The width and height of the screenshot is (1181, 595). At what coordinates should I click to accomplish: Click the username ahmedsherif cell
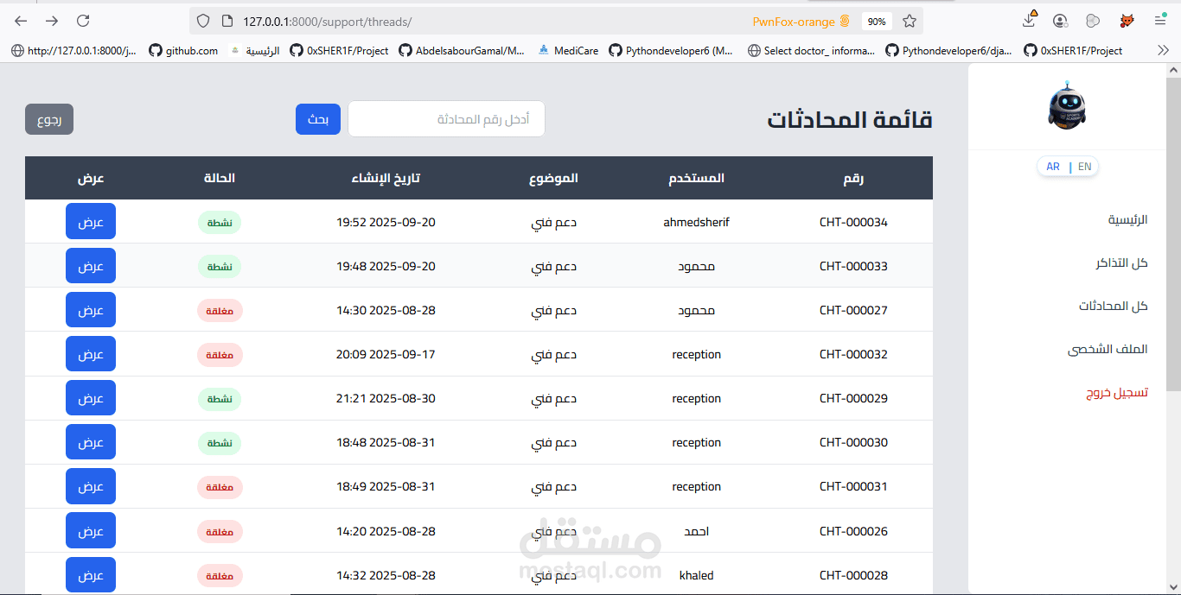coord(696,222)
